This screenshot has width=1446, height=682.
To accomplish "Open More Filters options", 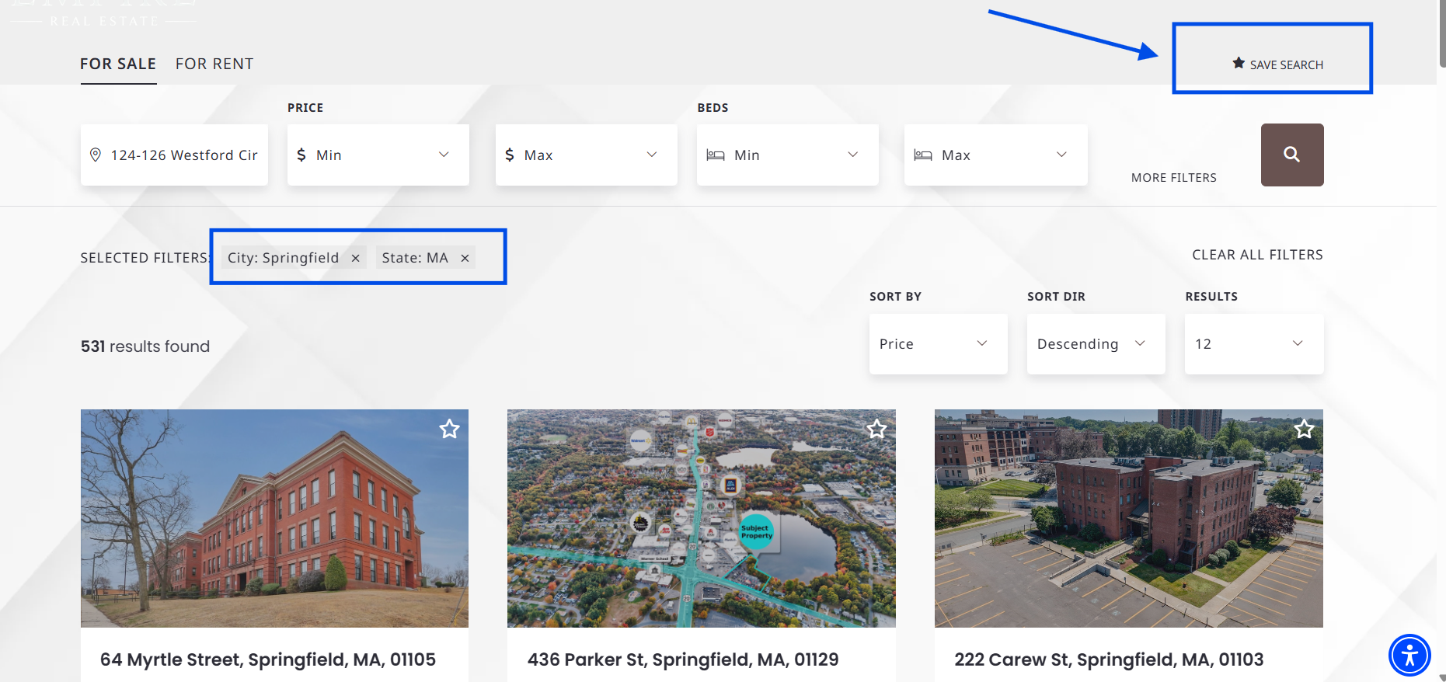I will tap(1173, 177).
